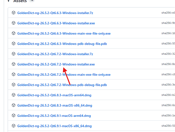Collapse the Assets section triangle
The image size is (175, 132).
pyautogui.click(x=8, y=1)
